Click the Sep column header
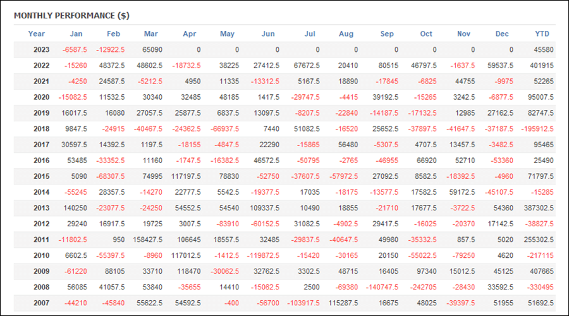The height and width of the screenshot is (316, 569). click(387, 33)
